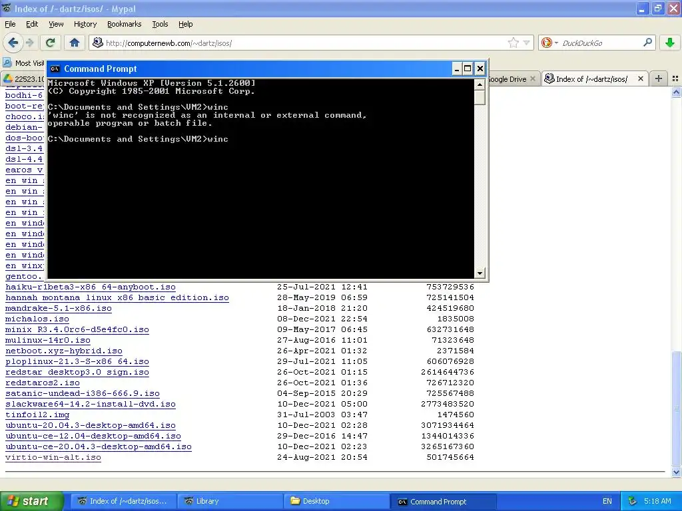Click date 31-Jul-2003 03:47
Screen dimensions: 682x511
[322, 415]
